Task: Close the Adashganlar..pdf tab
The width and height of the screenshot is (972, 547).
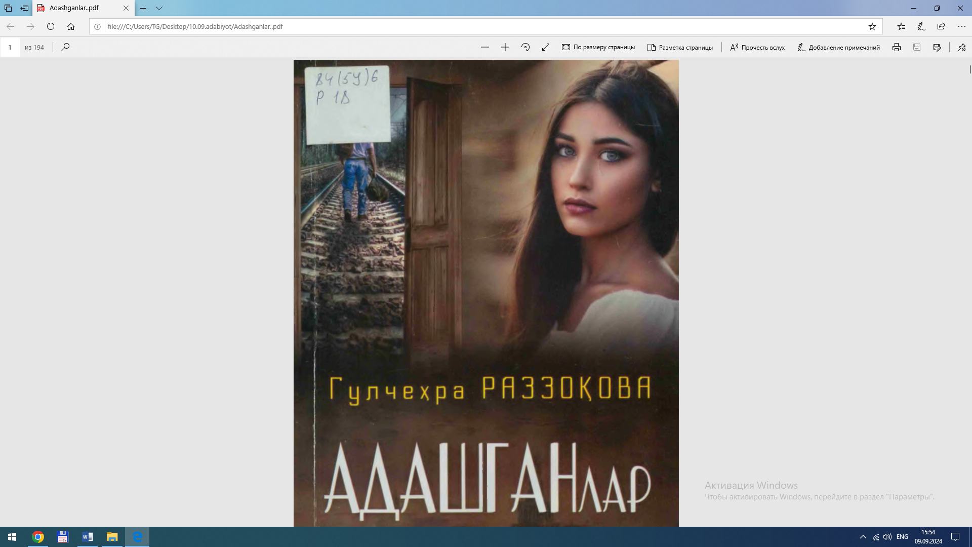Action: 126,8
